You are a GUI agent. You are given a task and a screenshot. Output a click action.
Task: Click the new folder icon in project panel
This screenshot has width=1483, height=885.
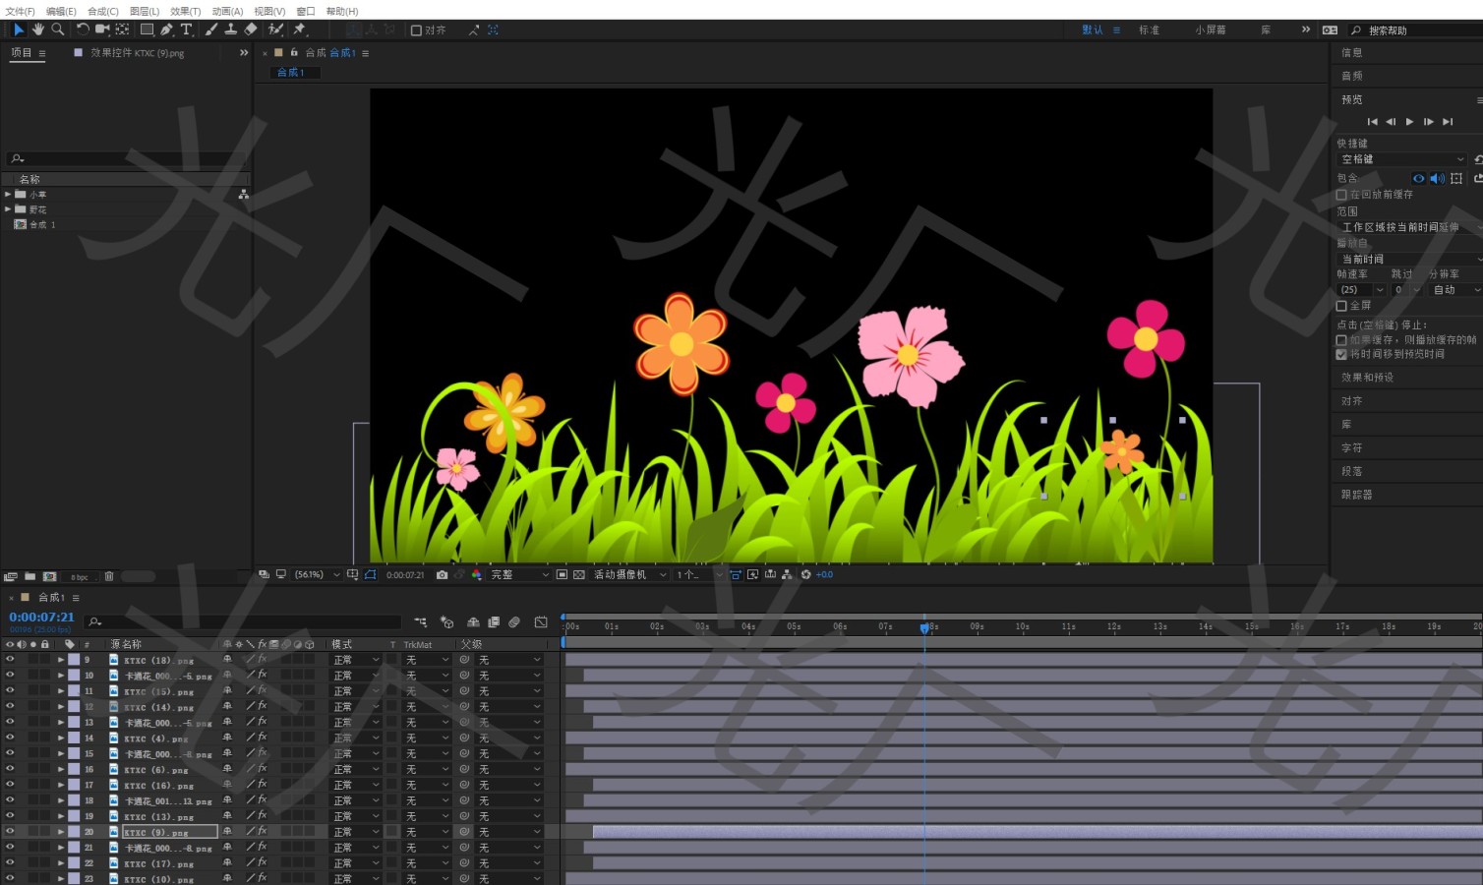[x=30, y=576]
